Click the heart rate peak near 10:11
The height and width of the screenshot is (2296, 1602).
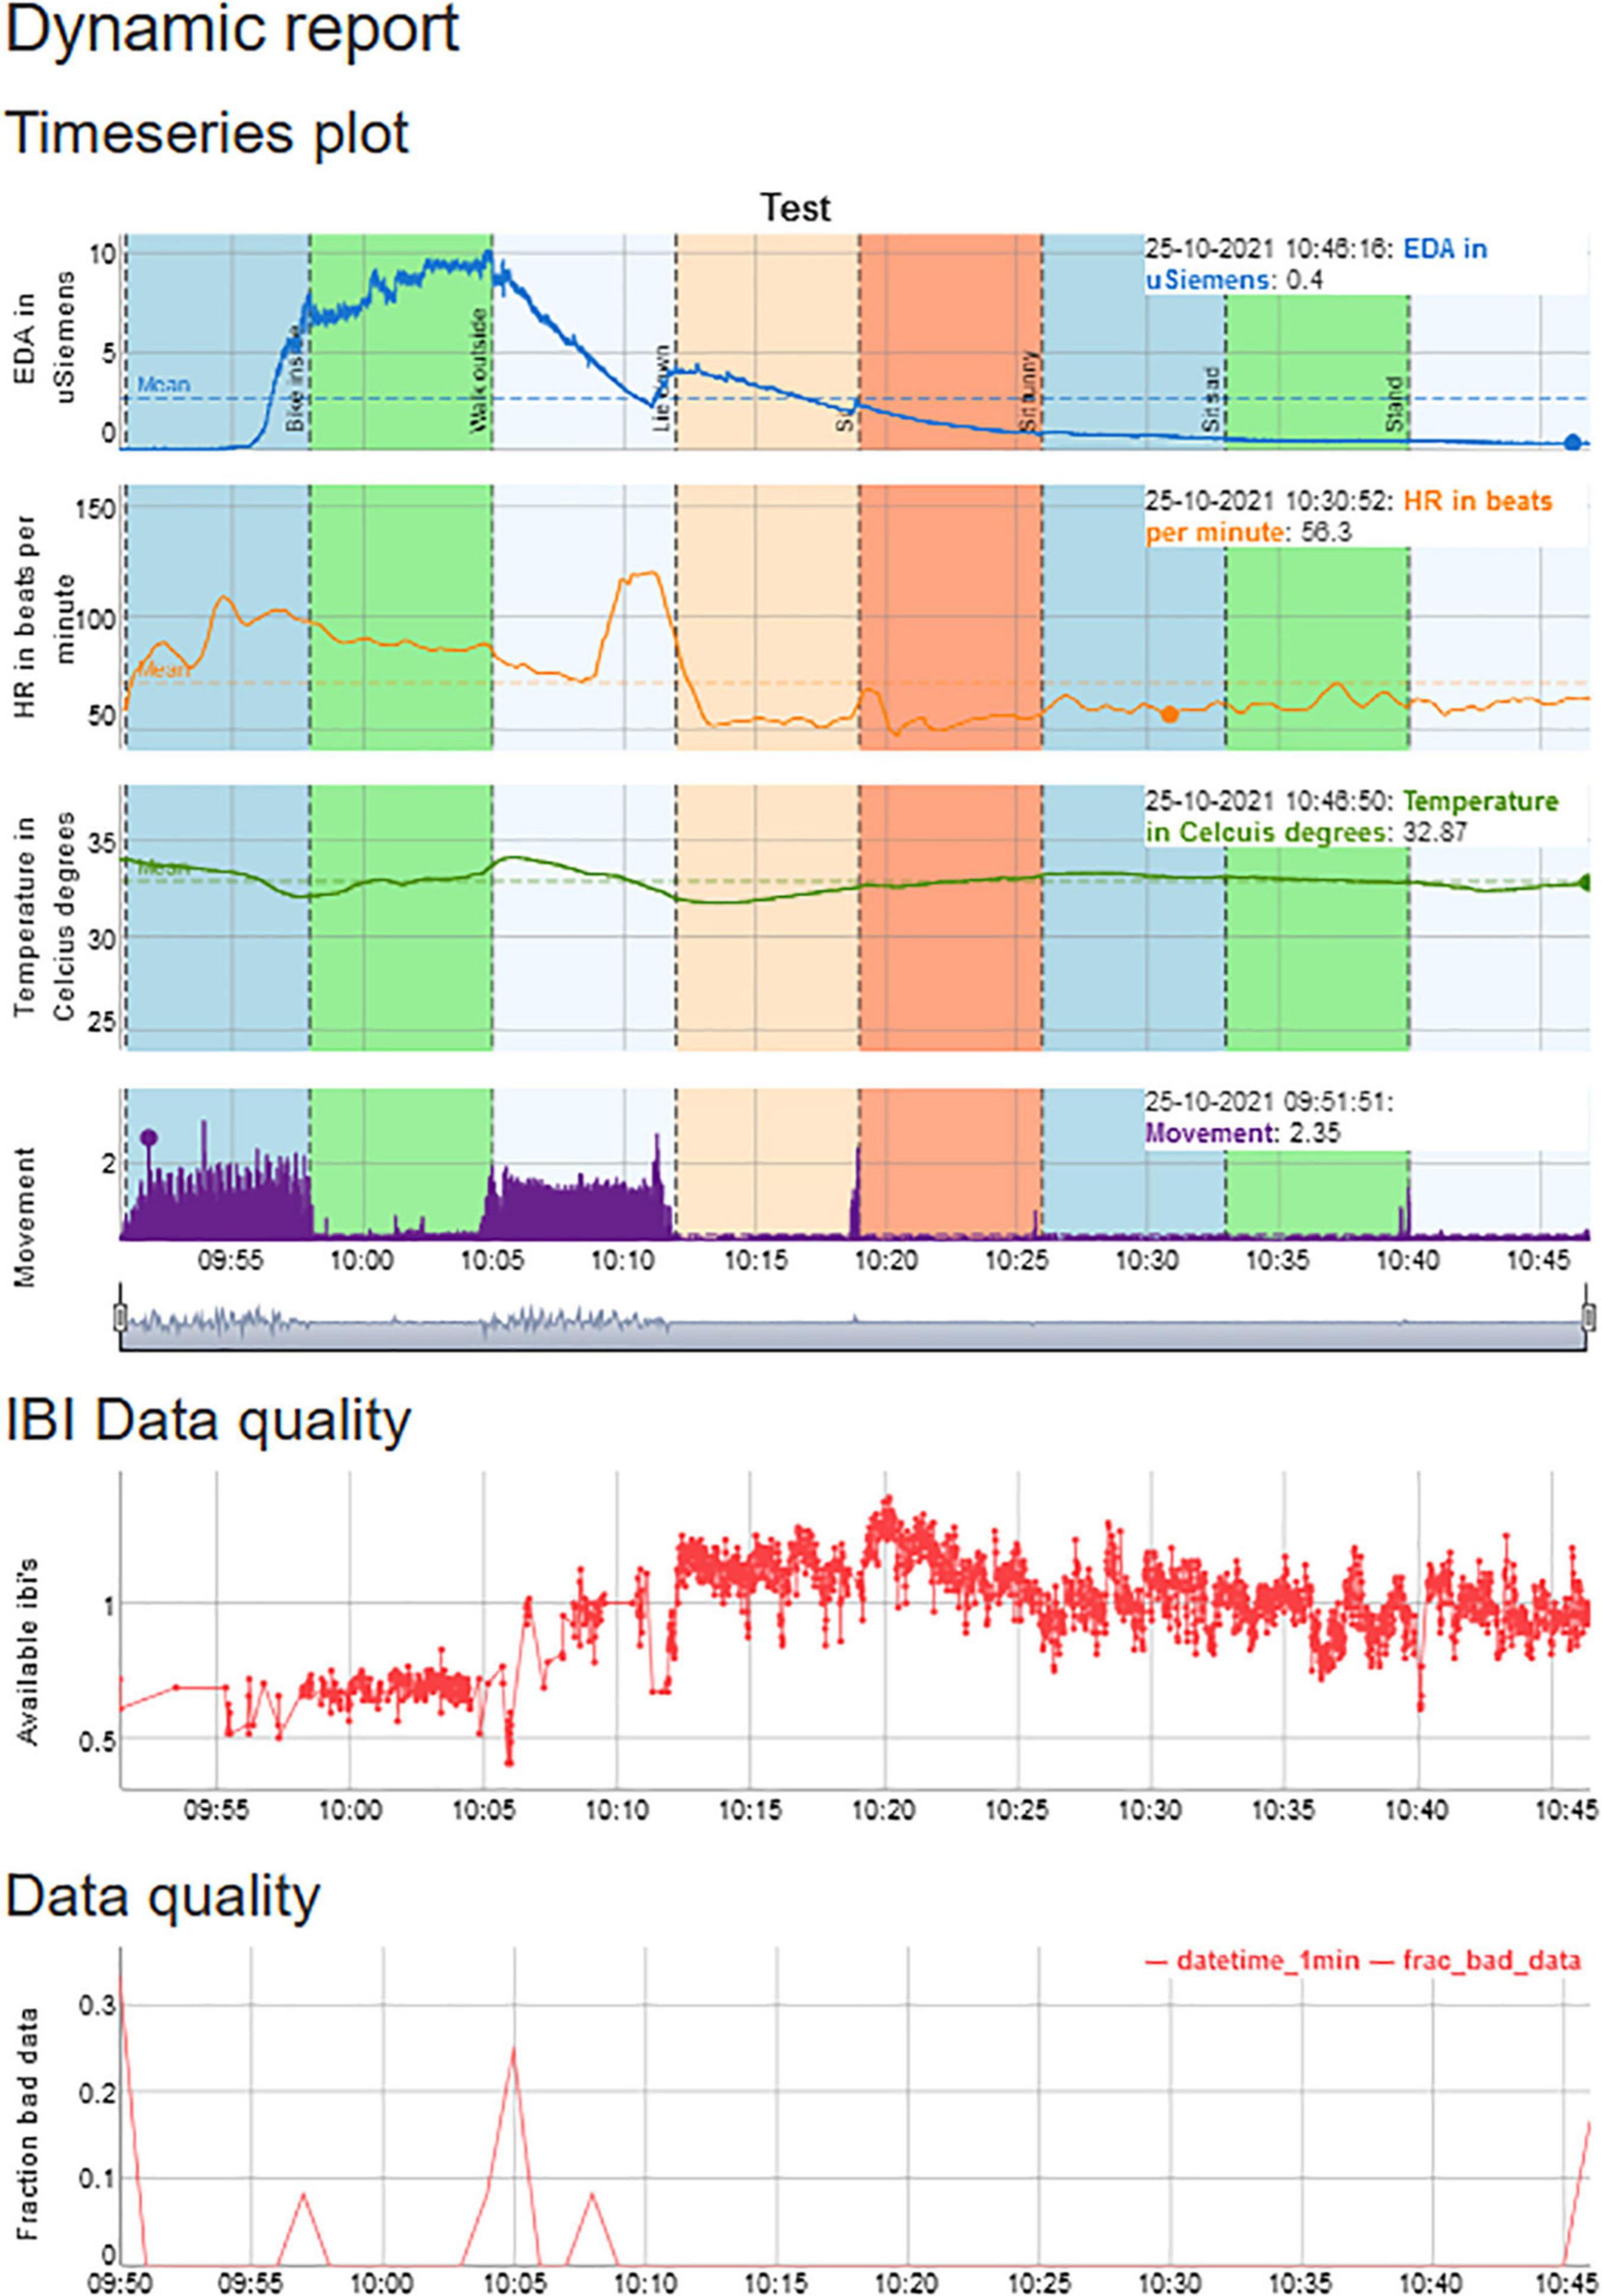(x=652, y=573)
